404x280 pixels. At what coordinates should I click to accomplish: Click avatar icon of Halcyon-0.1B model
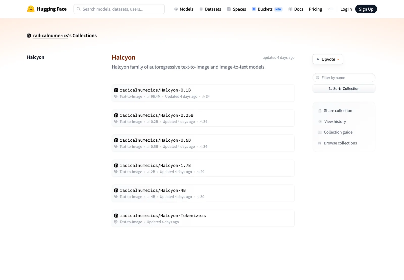tap(116, 90)
